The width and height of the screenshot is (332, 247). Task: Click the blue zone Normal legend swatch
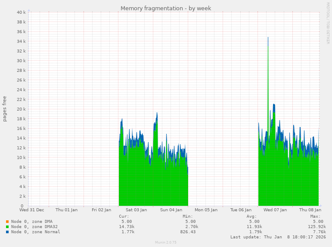(x=7, y=232)
